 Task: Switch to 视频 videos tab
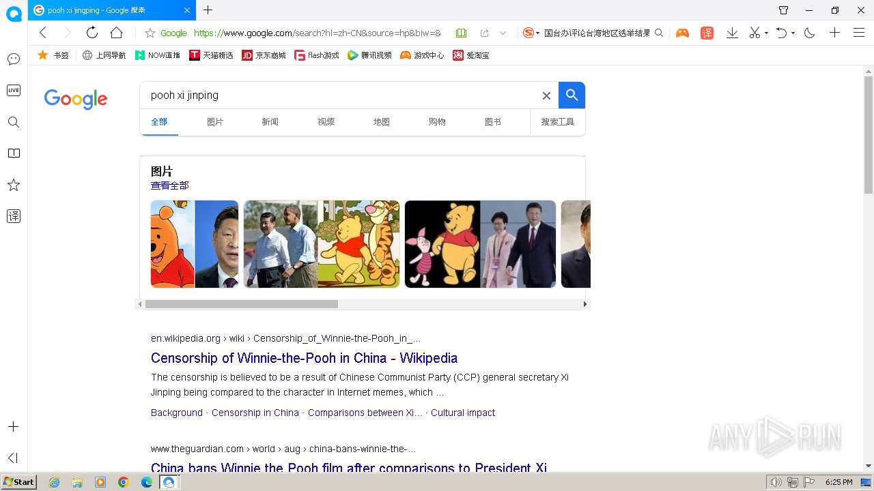[x=326, y=122]
